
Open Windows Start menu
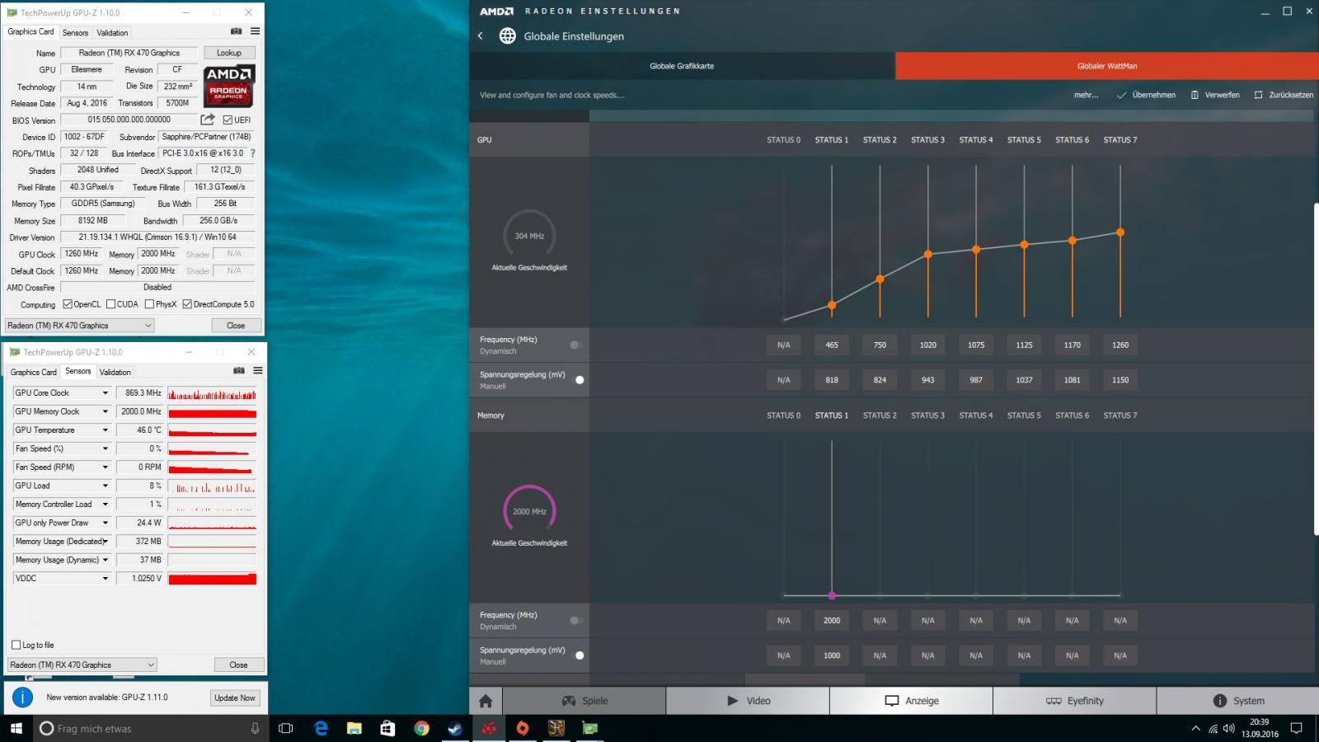pyautogui.click(x=16, y=728)
